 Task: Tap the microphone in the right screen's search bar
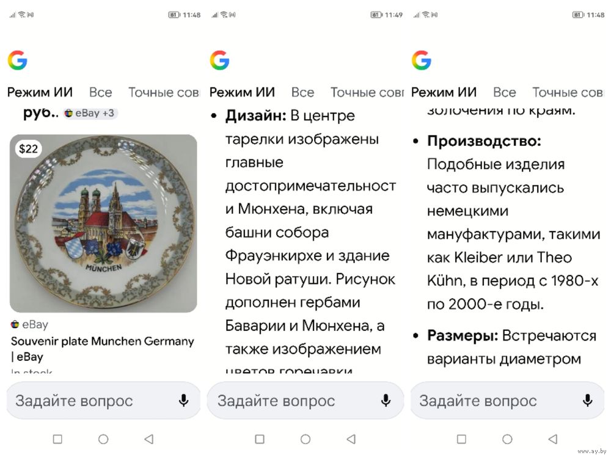pos(587,401)
